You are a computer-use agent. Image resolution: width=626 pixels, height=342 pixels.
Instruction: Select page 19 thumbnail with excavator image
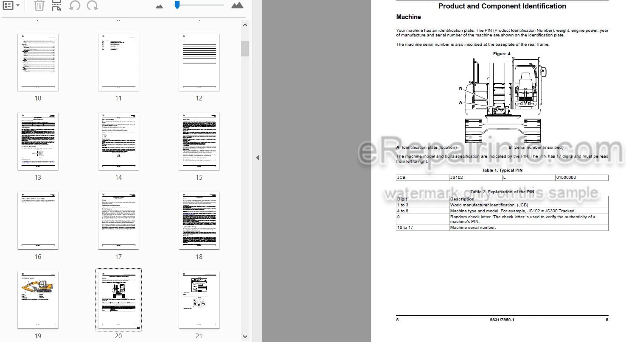[38, 300]
